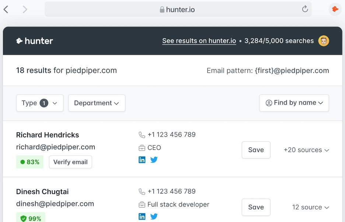Click the hunter.io address bar

pos(178,9)
